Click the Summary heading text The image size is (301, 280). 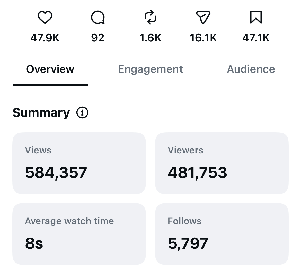pyautogui.click(x=41, y=112)
